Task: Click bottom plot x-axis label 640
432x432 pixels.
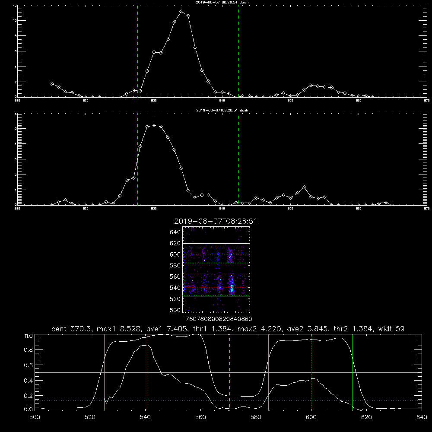Action: [x=422, y=417]
